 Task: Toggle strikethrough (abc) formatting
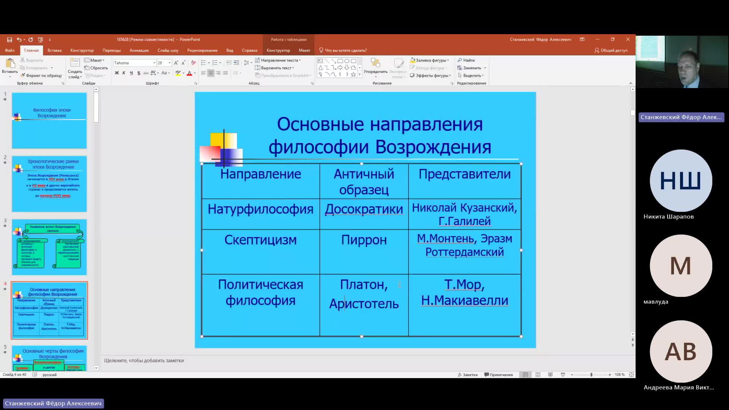[x=146, y=73]
